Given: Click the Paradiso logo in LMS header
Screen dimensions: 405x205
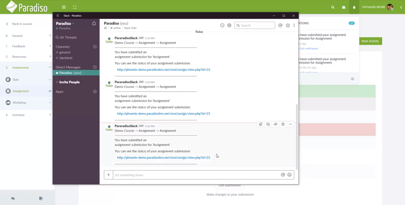Looking at the screenshot, I should point(26,7).
